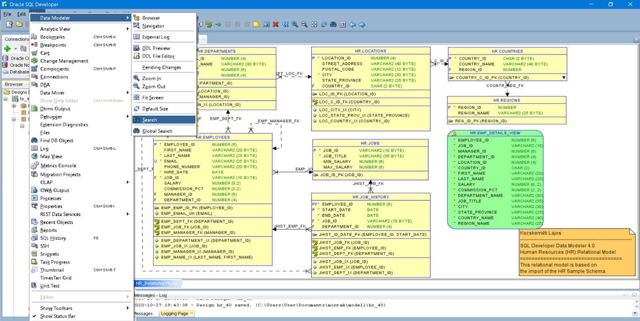Viewport: 640px width, 321px height.
Task: Close the Logging Page tab
Action: 192,313
